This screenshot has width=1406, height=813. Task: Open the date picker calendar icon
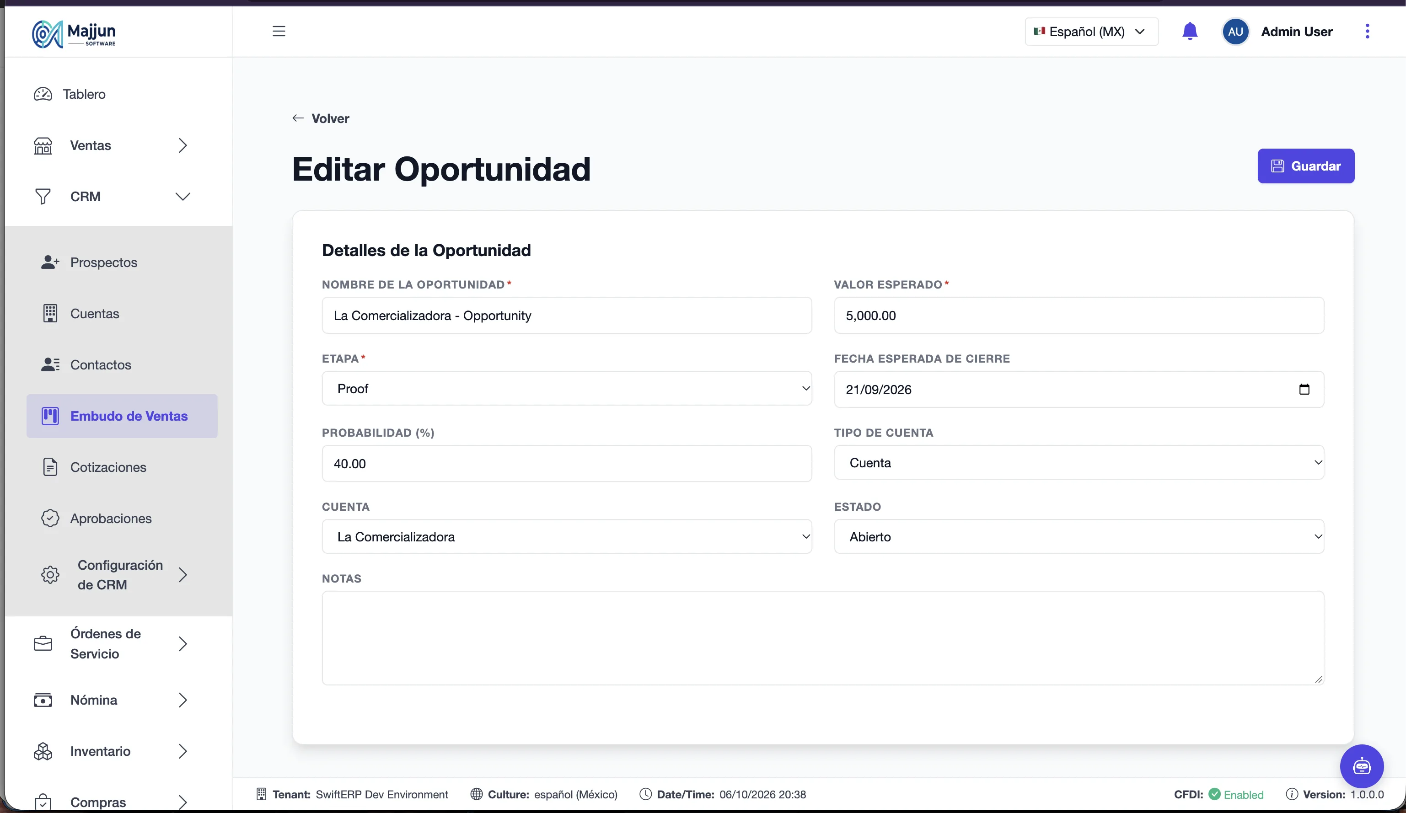1304,389
